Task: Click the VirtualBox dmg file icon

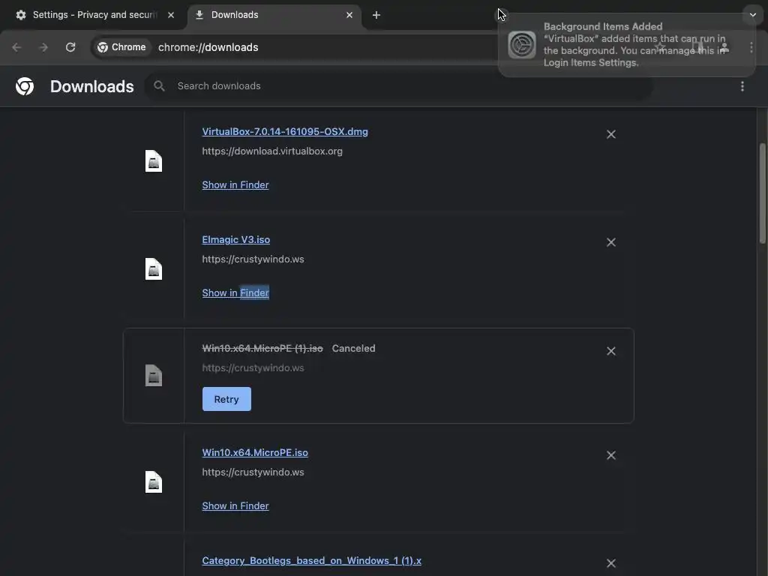Action: [154, 161]
